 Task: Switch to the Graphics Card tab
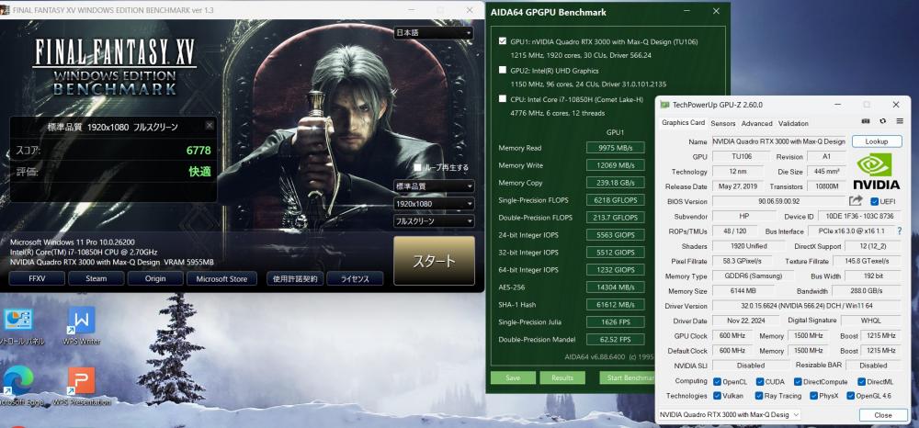point(683,123)
